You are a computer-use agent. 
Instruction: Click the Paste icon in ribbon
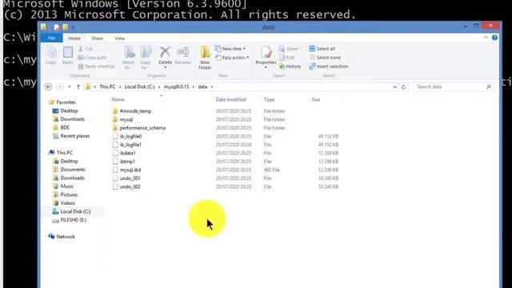pyautogui.click(x=67, y=52)
